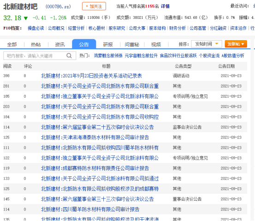Open 拟收购股权涉及的成都赛特 announcement
Image resolution: width=255 pixels, height=221 pixels.
coord(100,189)
